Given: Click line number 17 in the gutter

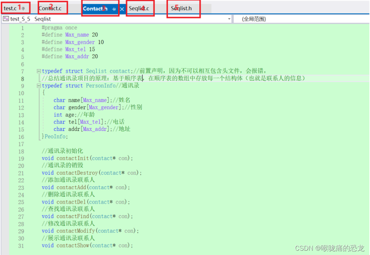Looking at the screenshot, I should (21, 144).
